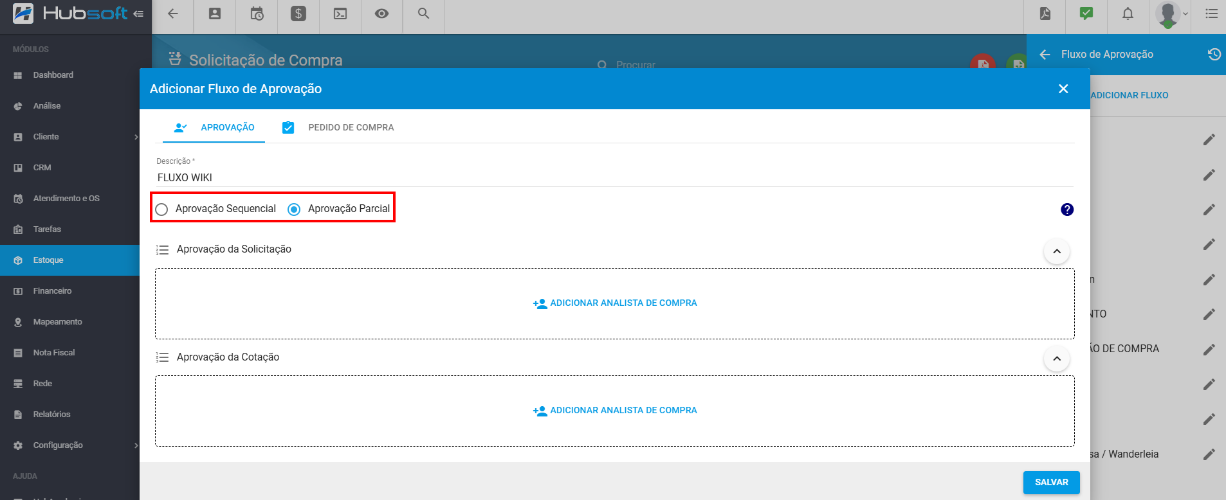The width and height of the screenshot is (1226, 500).
Task: Select the Aprovação Parcial radio option
Action: coord(294,210)
